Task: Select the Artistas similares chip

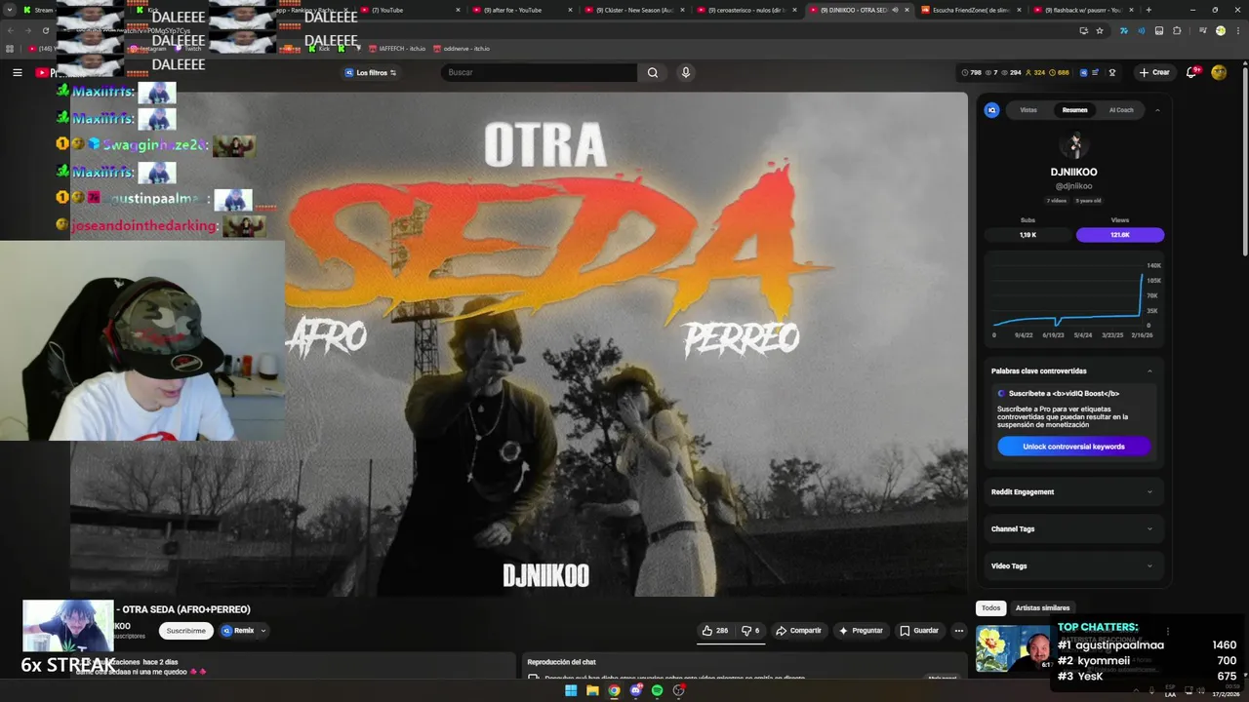Action: [1042, 607]
